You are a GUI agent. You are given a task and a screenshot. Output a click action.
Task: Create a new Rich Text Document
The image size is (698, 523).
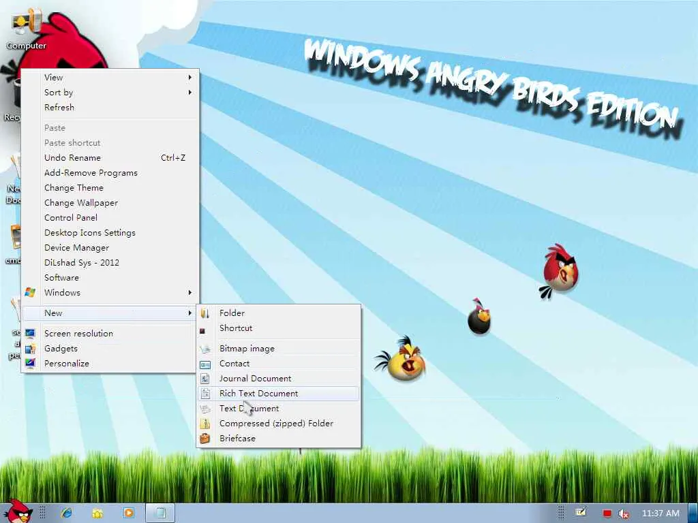[x=279, y=394]
